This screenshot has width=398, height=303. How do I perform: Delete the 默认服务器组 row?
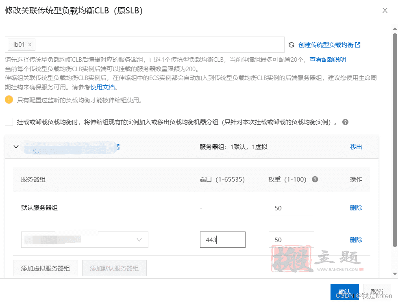click(356, 208)
